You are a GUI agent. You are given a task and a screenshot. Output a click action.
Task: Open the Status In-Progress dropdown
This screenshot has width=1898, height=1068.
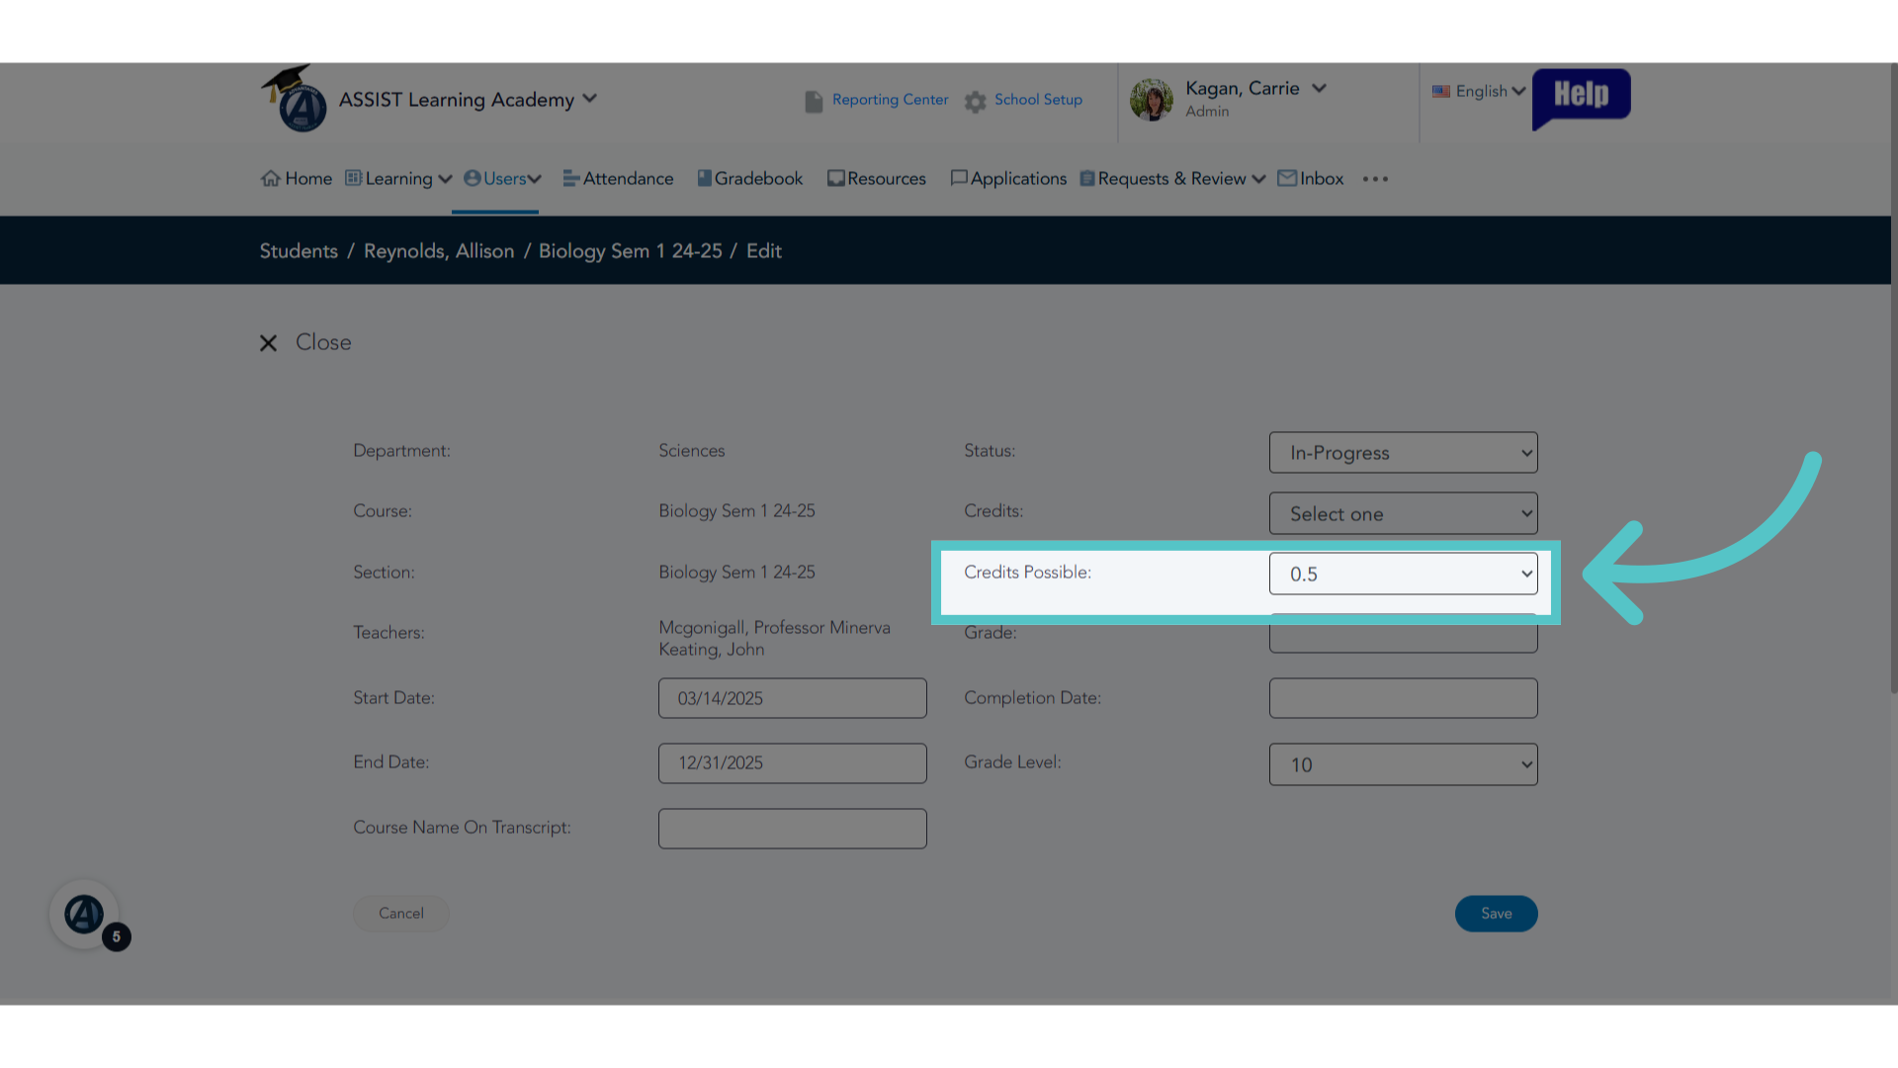(1403, 453)
